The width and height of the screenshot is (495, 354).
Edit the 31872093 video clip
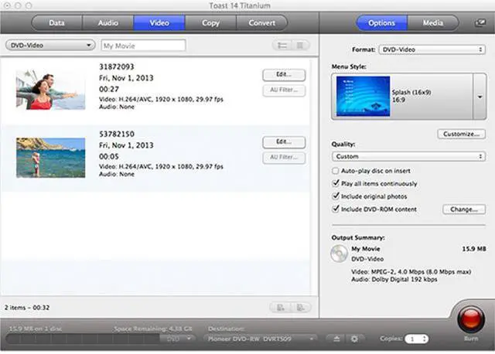(x=284, y=75)
